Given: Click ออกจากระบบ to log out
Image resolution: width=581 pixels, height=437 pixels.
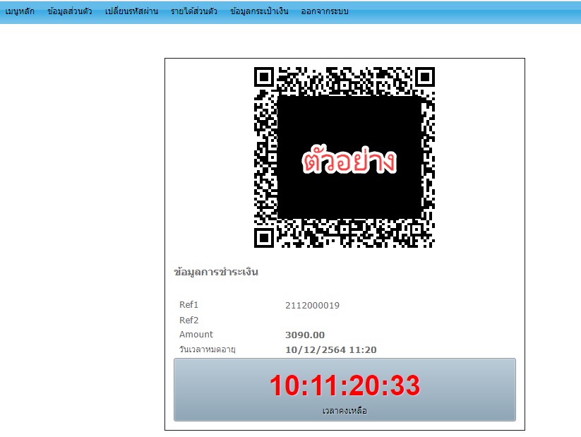Looking at the screenshot, I should (325, 11).
